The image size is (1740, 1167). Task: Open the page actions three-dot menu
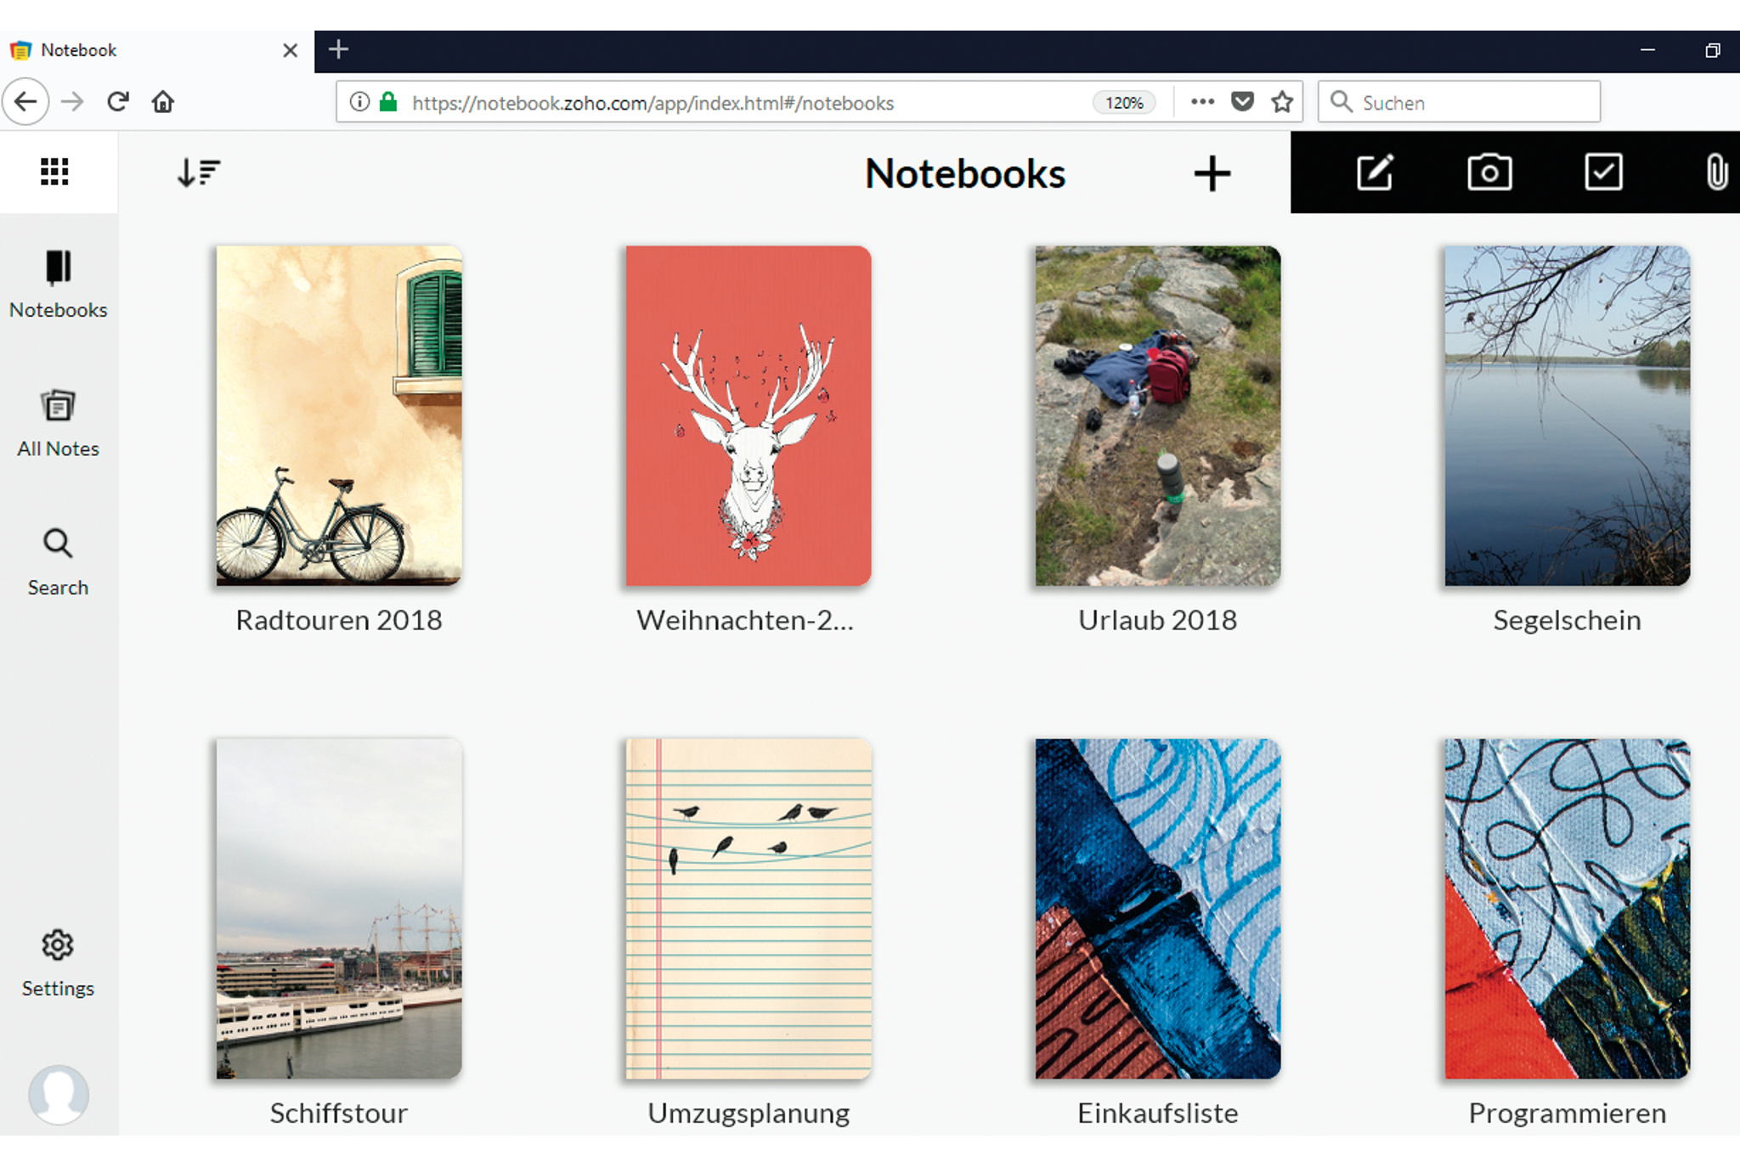coord(1202,102)
